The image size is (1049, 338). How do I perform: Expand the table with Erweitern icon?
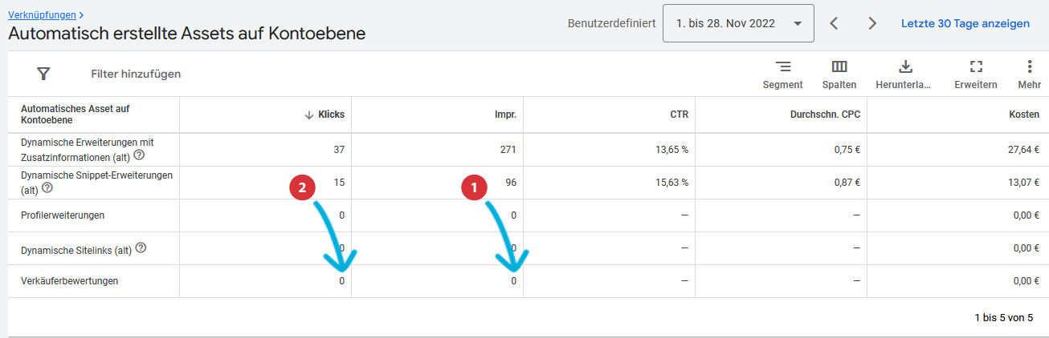click(976, 66)
